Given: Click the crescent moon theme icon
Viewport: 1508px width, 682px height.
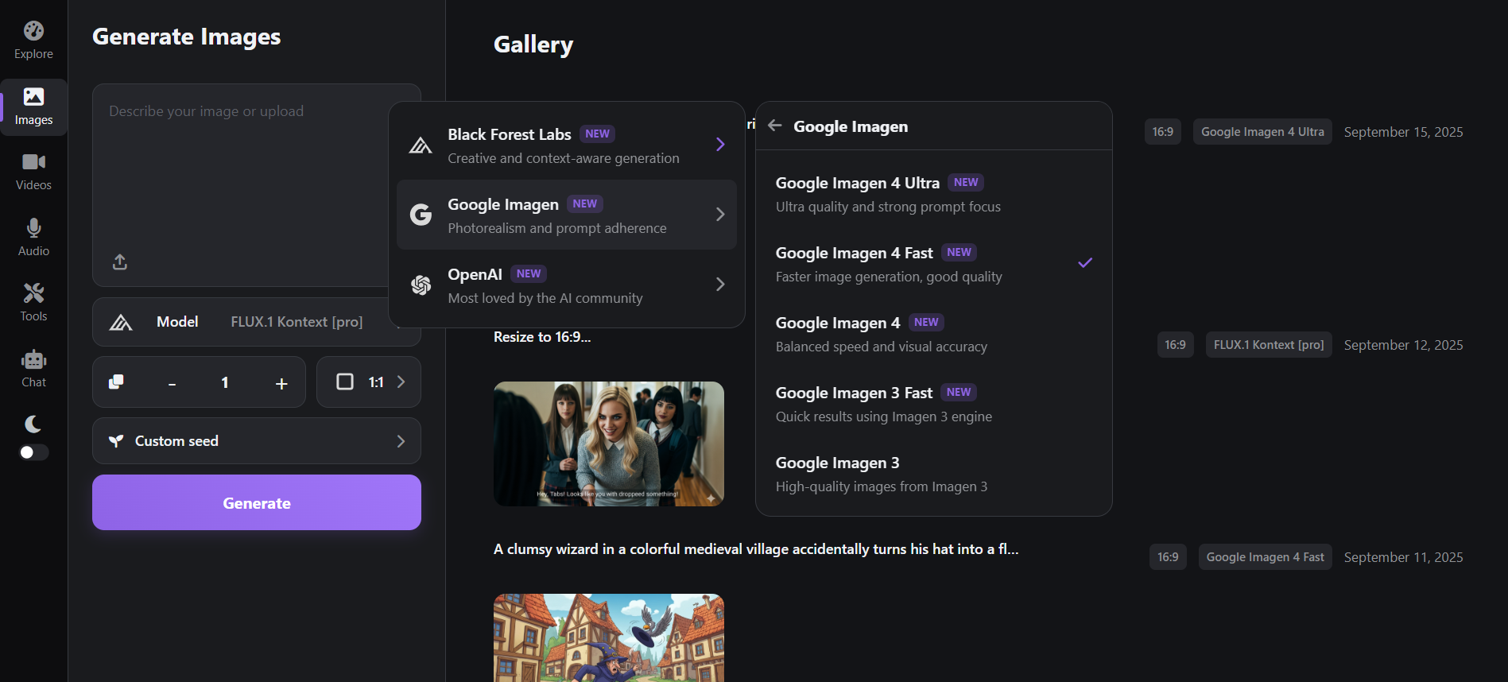Looking at the screenshot, I should pyautogui.click(x=33, y=424).
